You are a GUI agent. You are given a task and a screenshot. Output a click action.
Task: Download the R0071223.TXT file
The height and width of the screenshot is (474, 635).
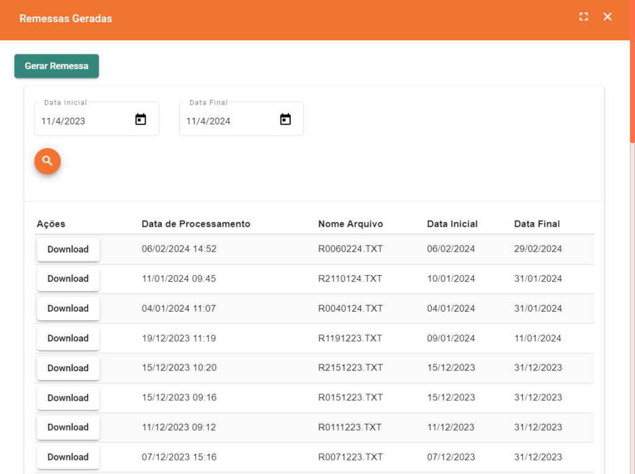pyautogui.click(x=68, y=457)
